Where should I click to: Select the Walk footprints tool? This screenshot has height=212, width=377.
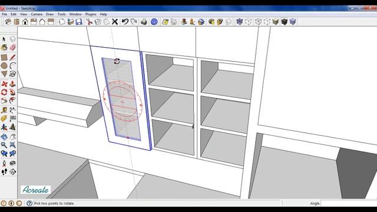[4, 172]
